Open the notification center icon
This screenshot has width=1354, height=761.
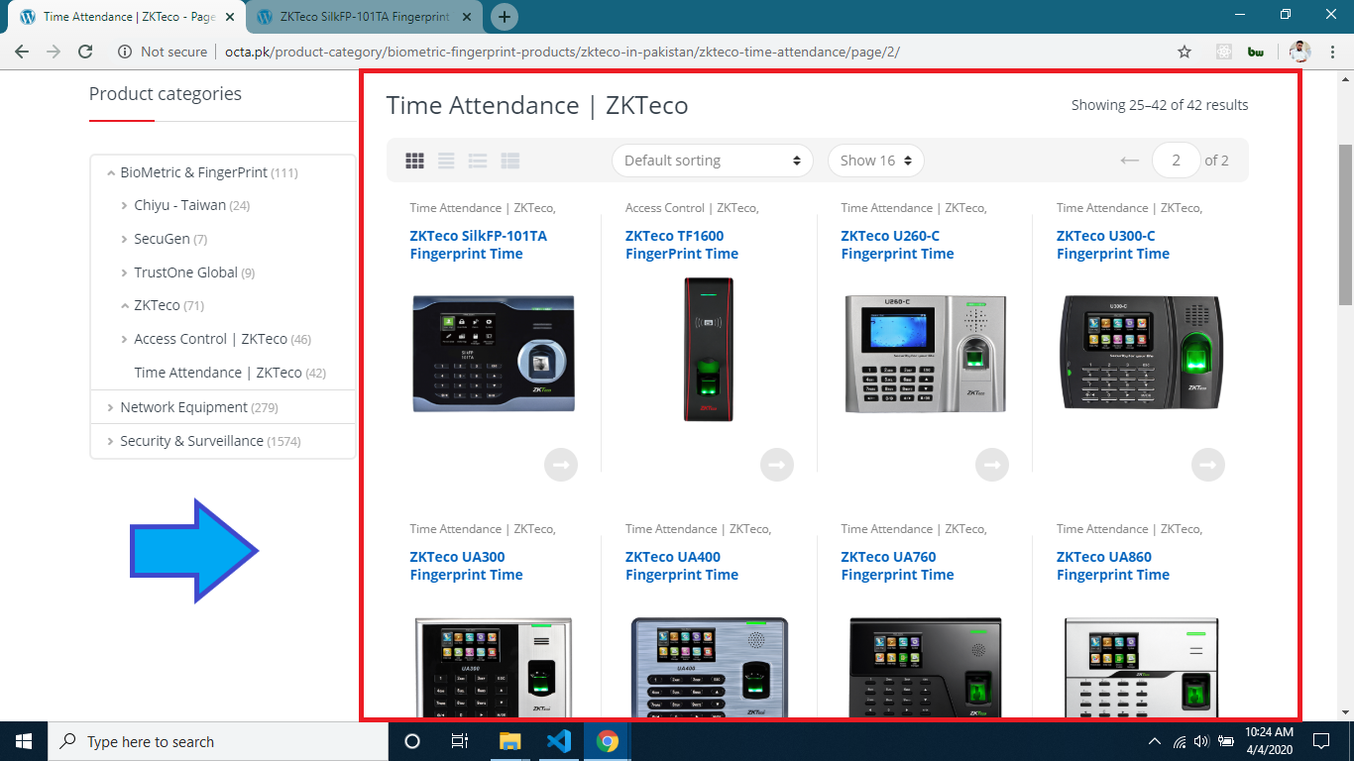point(1321,741)
